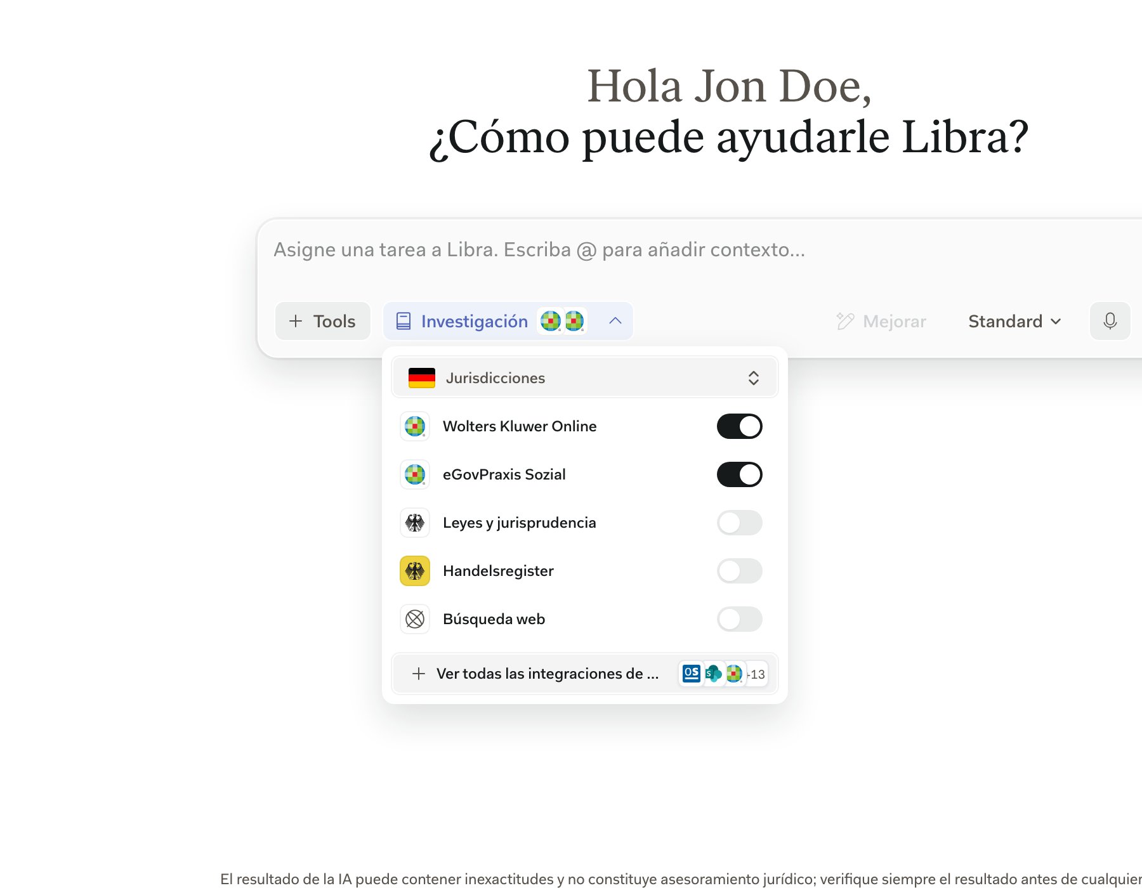The height and width of the screenshot is (888, 1142).
Task: Enable Búsqueda web toggle
Action: point(739,619)
